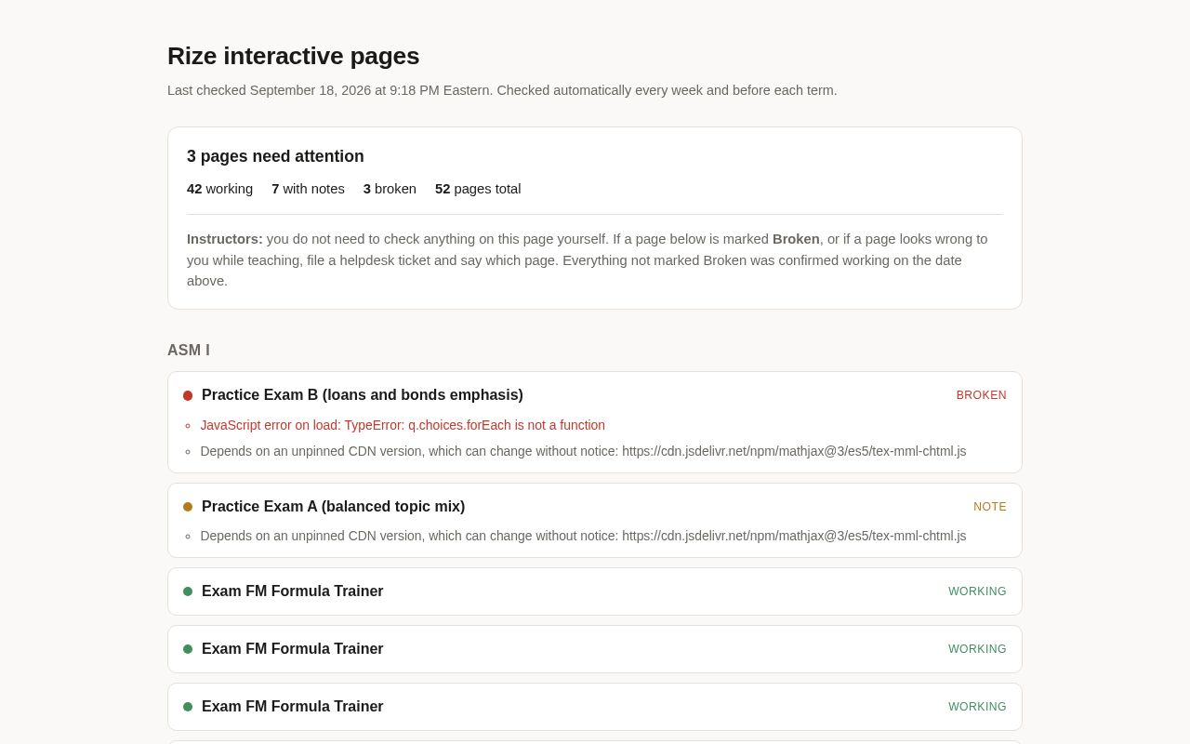Click the '42 working' count
1190x744 pixels.
(x=219, y=189)
